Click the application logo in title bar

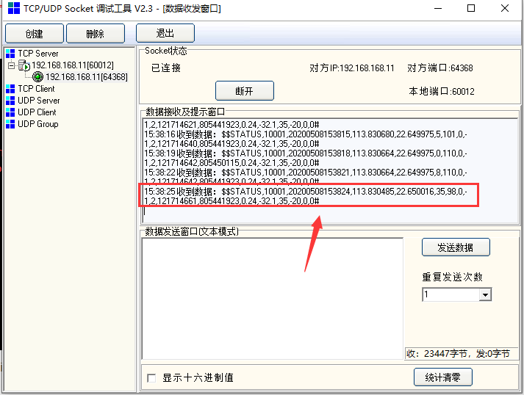(14, 8)
